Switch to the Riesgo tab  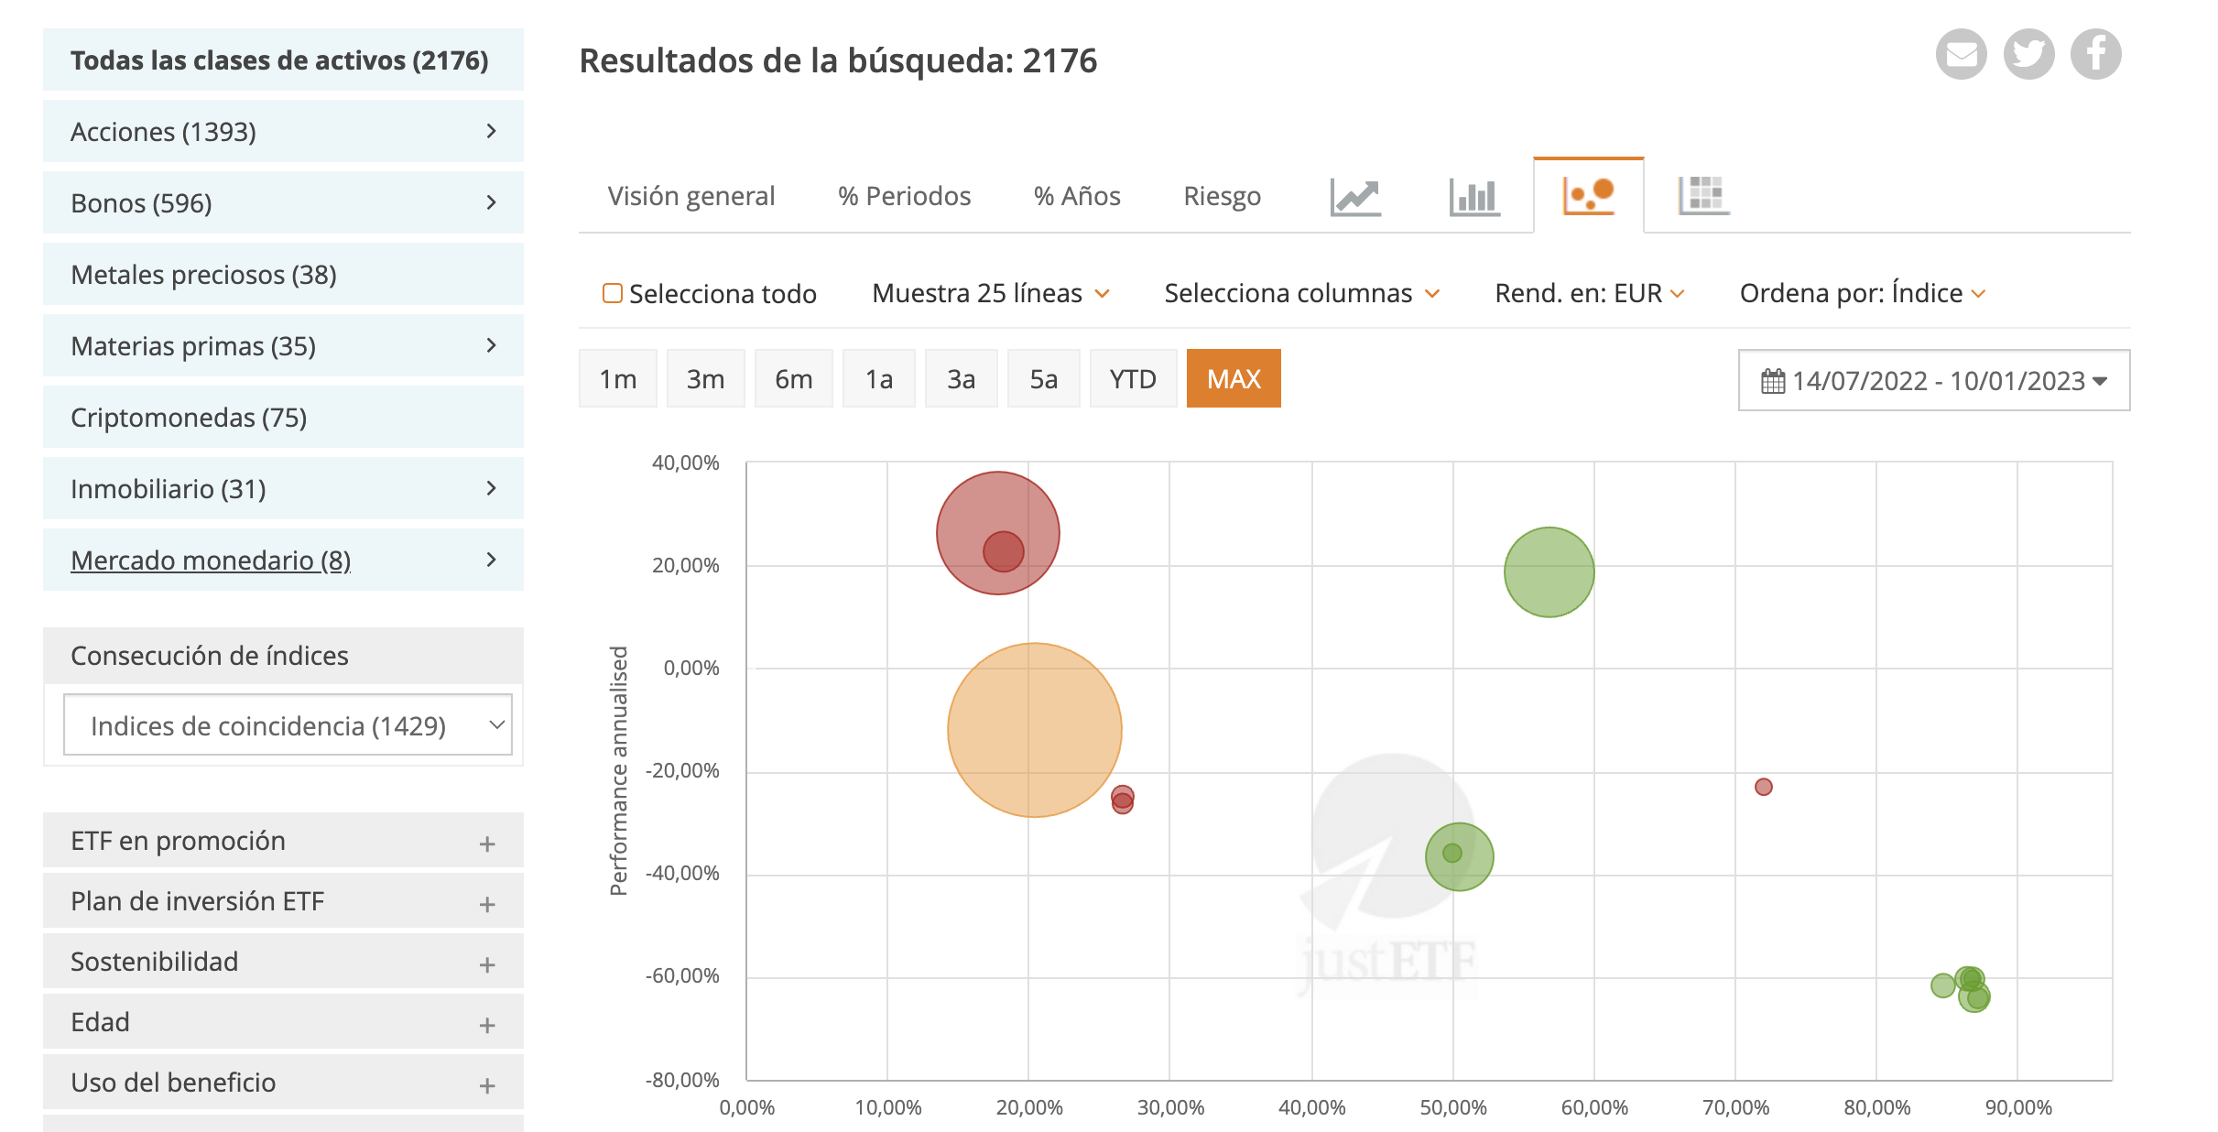pyautogui.click(x=1222, y=195)
